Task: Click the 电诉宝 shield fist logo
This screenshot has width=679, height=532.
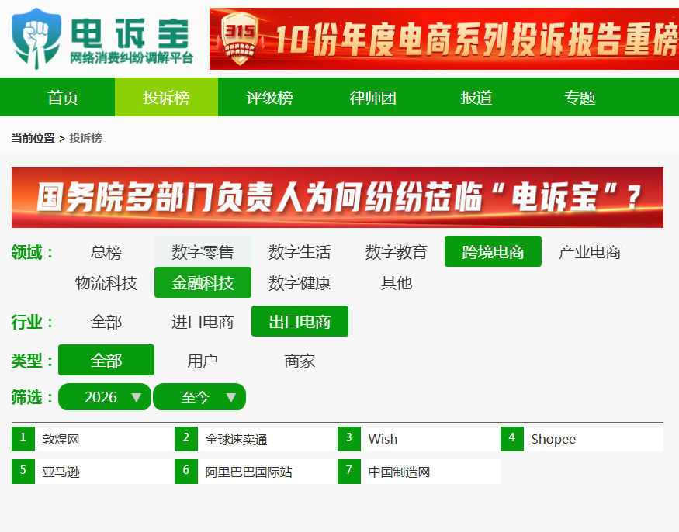Action: 36,39
